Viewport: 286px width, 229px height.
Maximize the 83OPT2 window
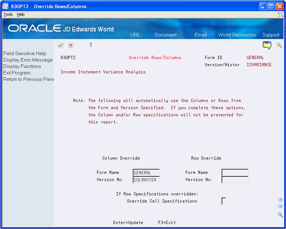271,6
